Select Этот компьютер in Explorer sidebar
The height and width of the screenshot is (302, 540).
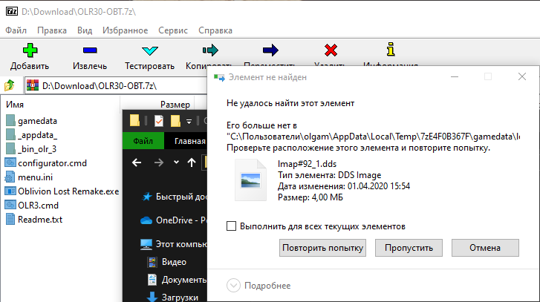click(x=174, y=244)
